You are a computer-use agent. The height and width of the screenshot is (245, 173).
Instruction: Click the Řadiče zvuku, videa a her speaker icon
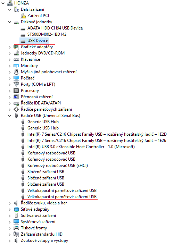pos(16,203)
